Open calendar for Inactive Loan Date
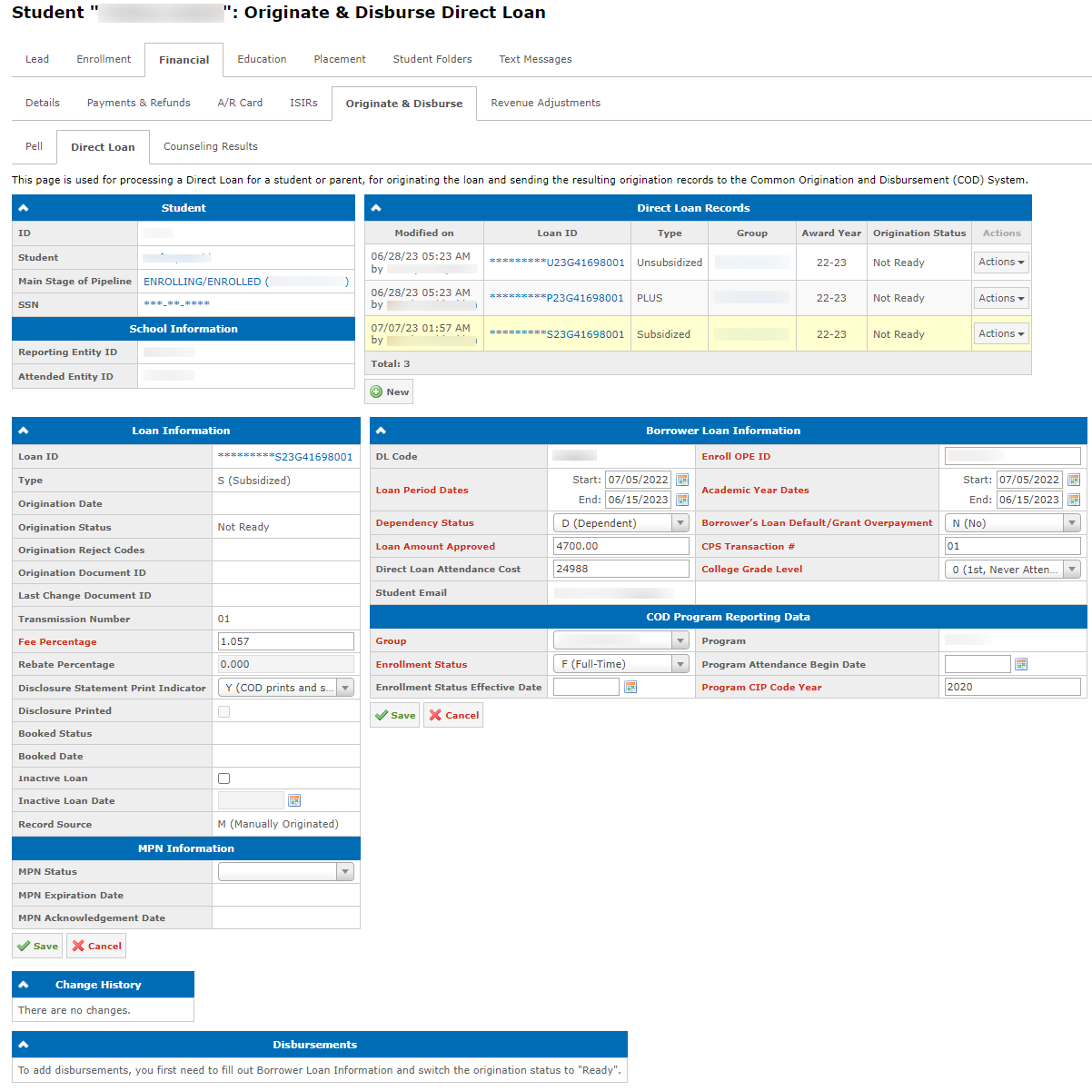1092x1091 pixels. (x=293, y=800)
